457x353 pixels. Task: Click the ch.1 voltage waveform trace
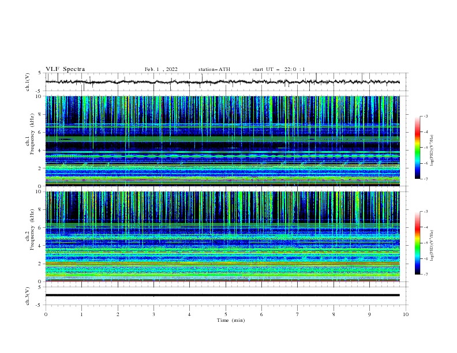(222, 82)
